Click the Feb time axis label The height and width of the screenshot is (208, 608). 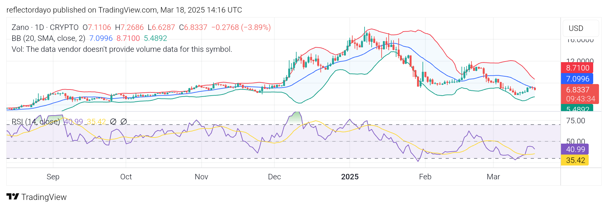[425, 177]
